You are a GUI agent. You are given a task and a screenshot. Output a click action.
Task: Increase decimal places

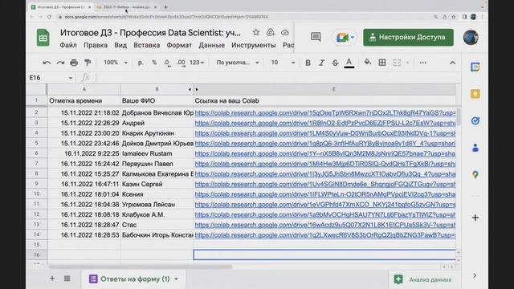pyautogui.click(x=181, y=63)
